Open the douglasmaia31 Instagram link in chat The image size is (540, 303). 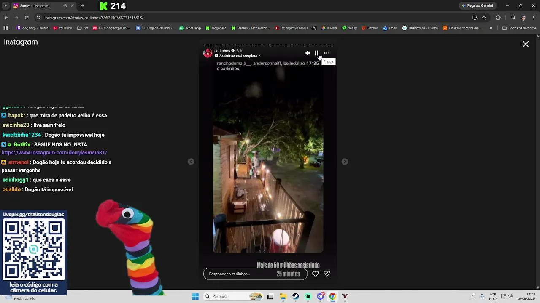54,153
